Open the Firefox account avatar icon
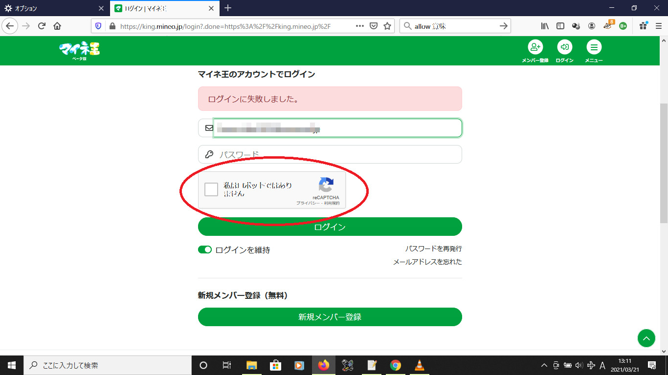This screenshot has width=668, height=375. point(592,26)
